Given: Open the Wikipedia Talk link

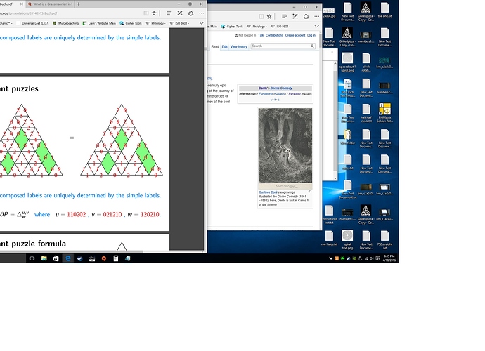Looking at the screenshot, I should [261, 35].
